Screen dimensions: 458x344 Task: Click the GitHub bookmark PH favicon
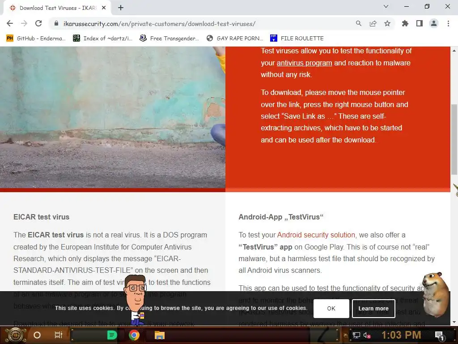(x=10, y=39)
